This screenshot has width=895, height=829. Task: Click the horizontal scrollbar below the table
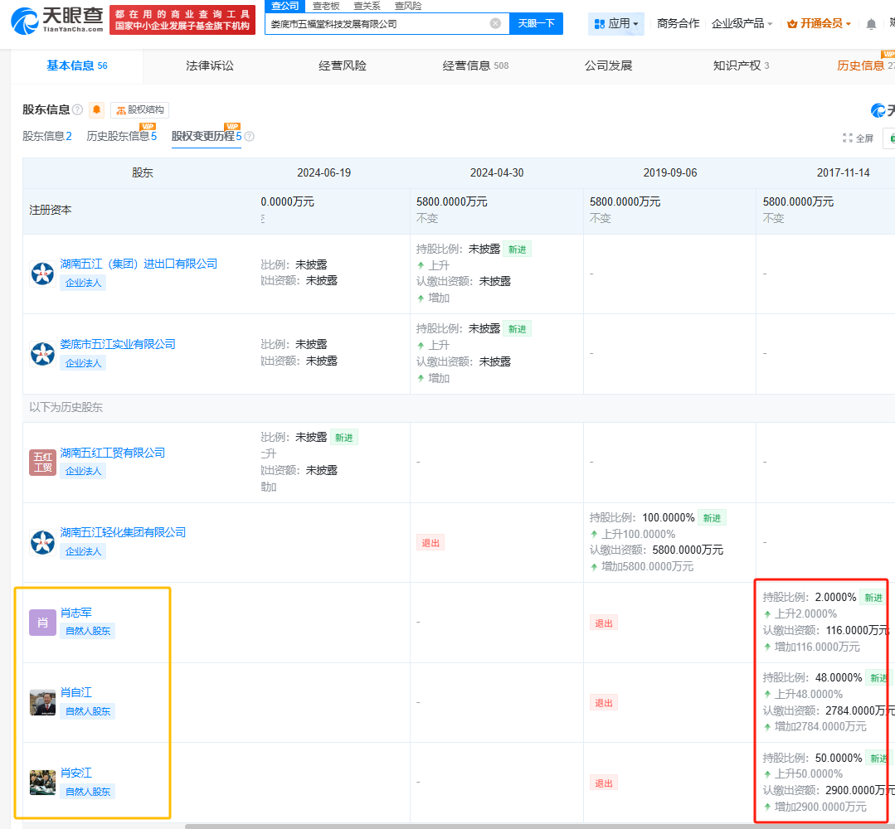[540, 827]
